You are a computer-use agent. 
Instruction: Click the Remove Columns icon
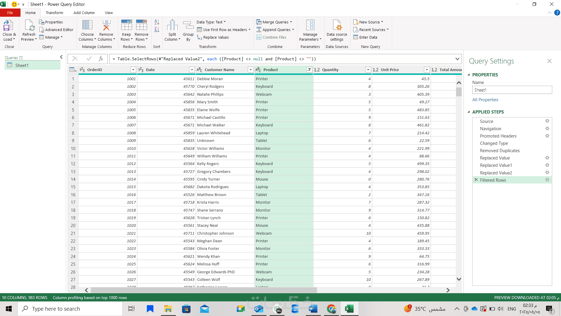pyautogui.click(x=106, y=26)
